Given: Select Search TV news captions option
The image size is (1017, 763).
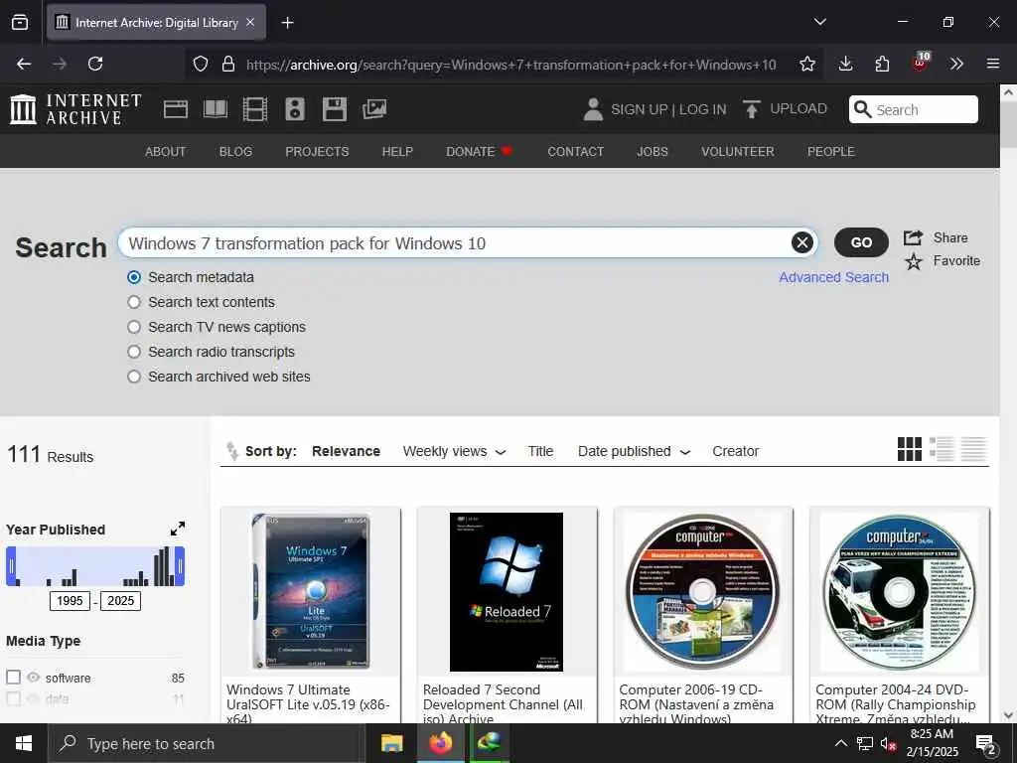Looking at the screenshot, I should 134,326.
